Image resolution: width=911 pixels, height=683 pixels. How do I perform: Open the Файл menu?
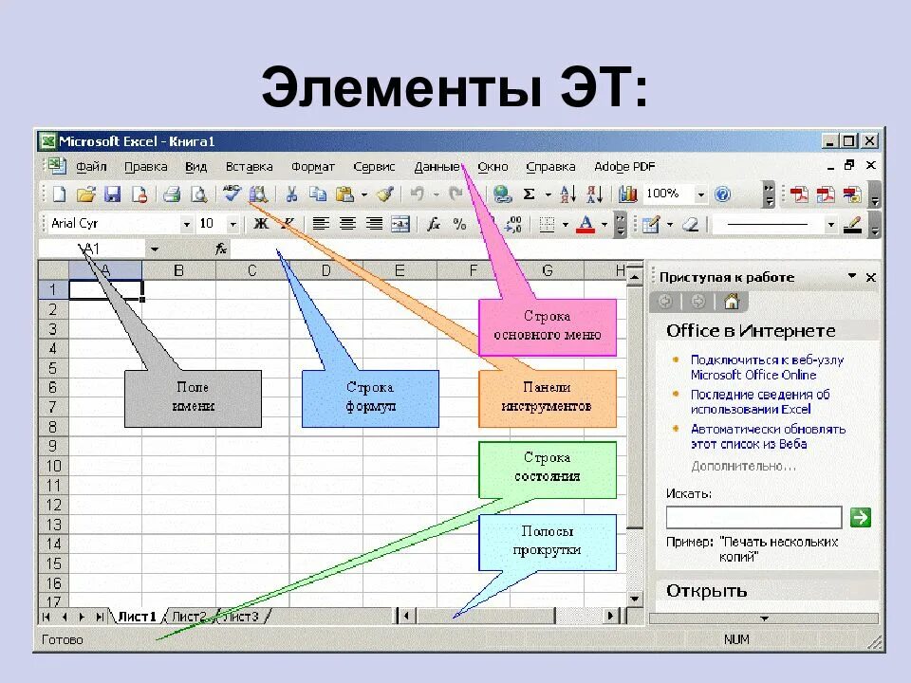91,167
